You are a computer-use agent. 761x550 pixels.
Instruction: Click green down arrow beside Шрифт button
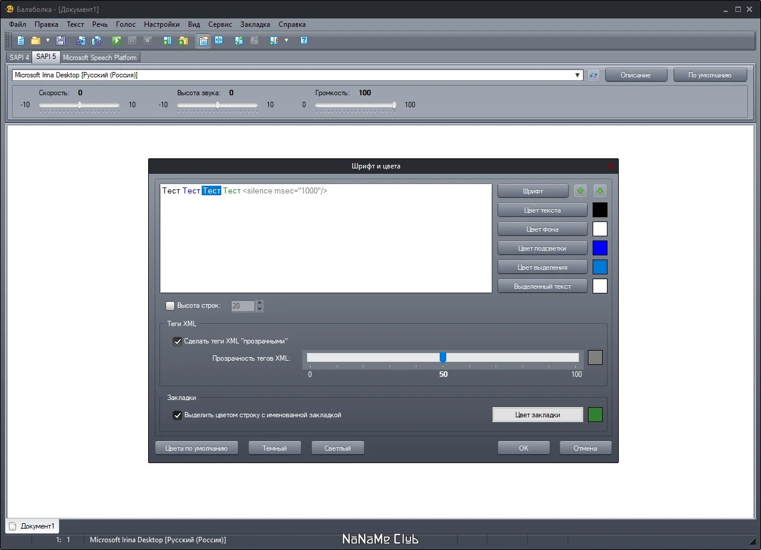pyautogui.click(x=600, y=191)
